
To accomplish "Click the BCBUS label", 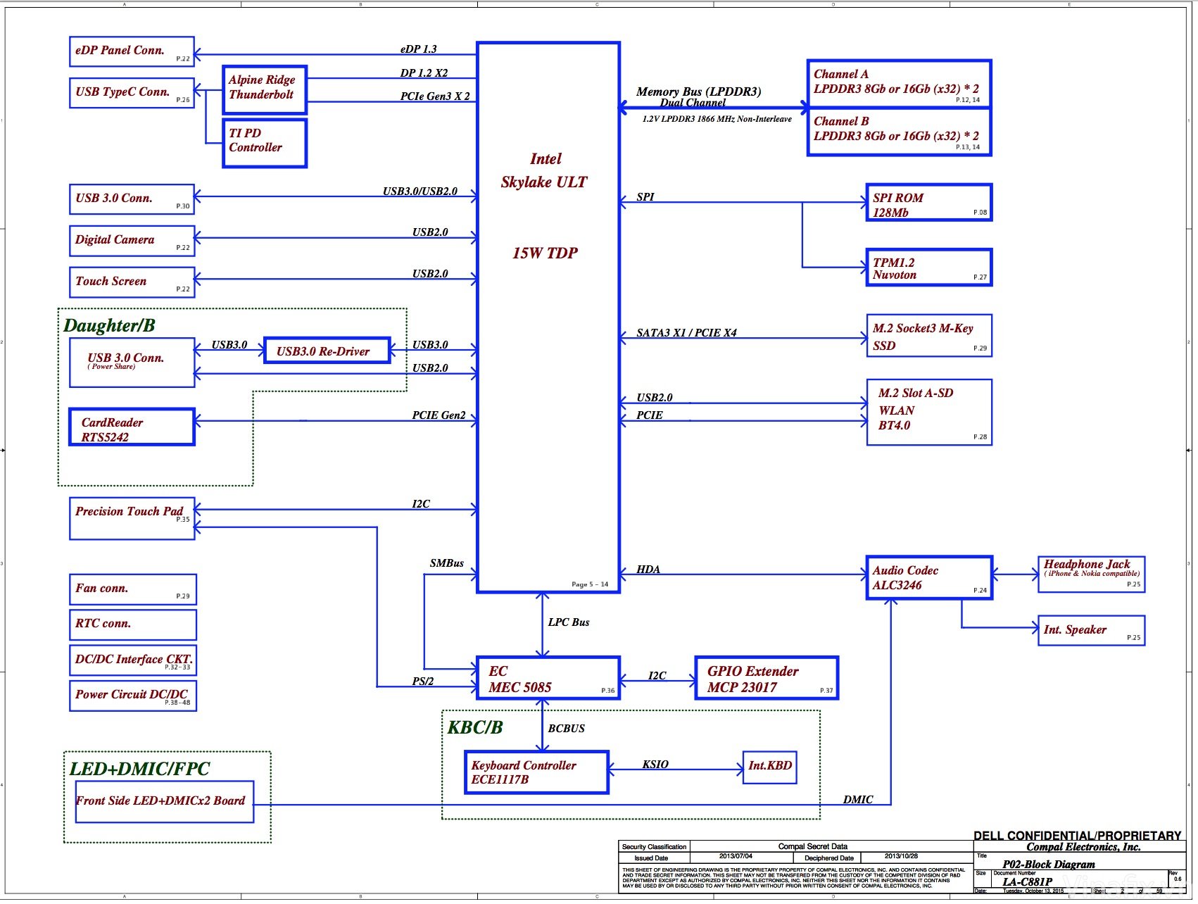I will (x=567, y=729).
